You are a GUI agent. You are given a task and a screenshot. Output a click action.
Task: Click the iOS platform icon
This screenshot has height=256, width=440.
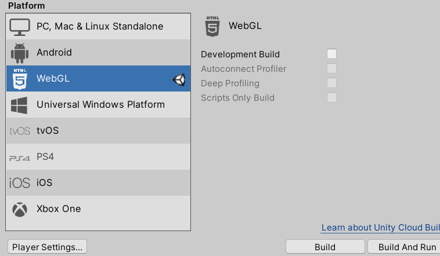pos(20,183)
